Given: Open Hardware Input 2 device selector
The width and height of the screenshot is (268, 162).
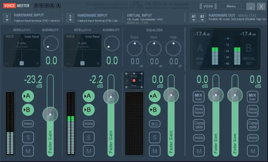Looking at the screenshot, I should point(70,18).
